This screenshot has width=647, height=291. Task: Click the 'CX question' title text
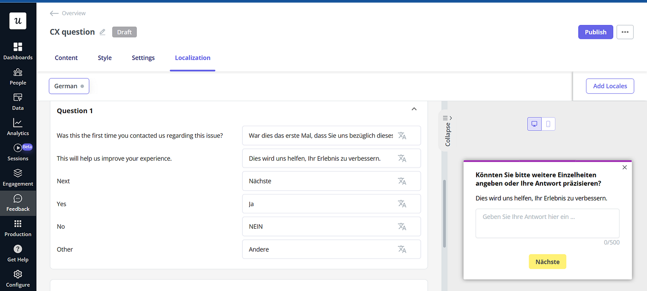click(x=72, y=32)
